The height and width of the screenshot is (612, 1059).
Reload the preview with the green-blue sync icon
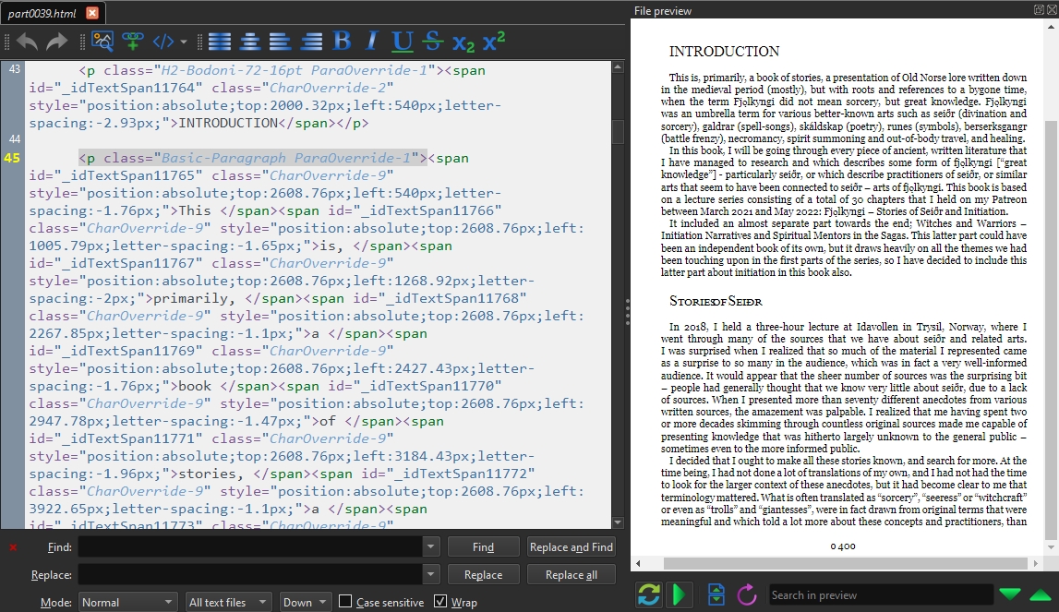(x=648, y=594)
